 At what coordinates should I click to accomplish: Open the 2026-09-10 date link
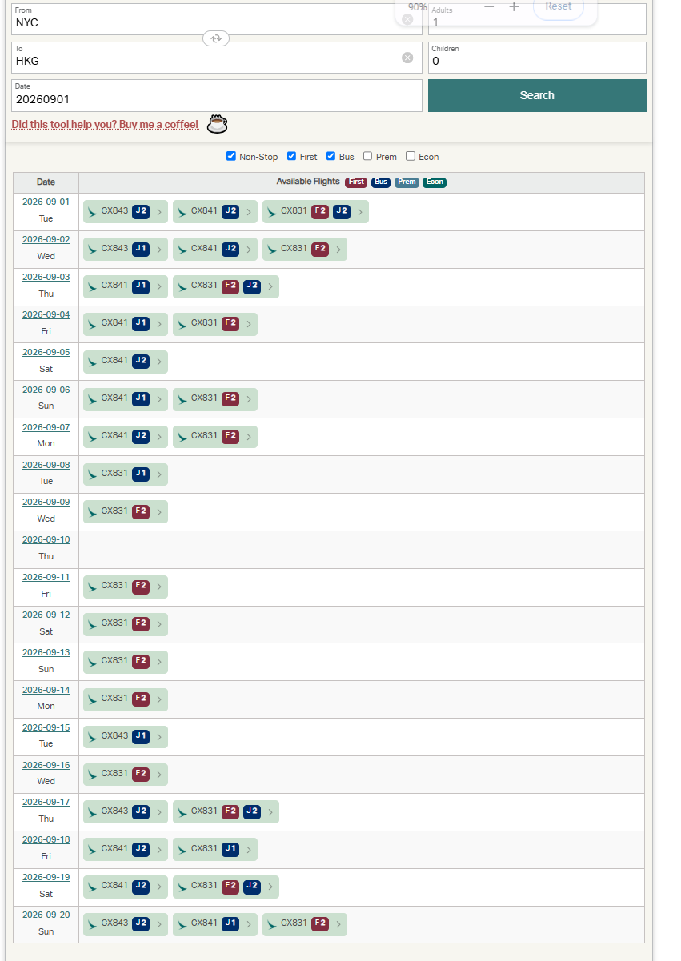pos(46,539)
